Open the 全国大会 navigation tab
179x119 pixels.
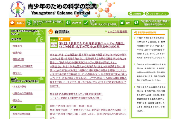coord(74,23)
